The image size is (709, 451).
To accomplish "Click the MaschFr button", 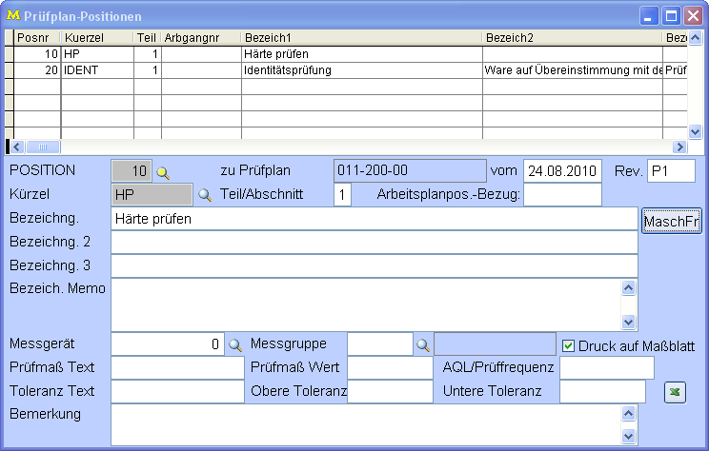I will [672, 221].
